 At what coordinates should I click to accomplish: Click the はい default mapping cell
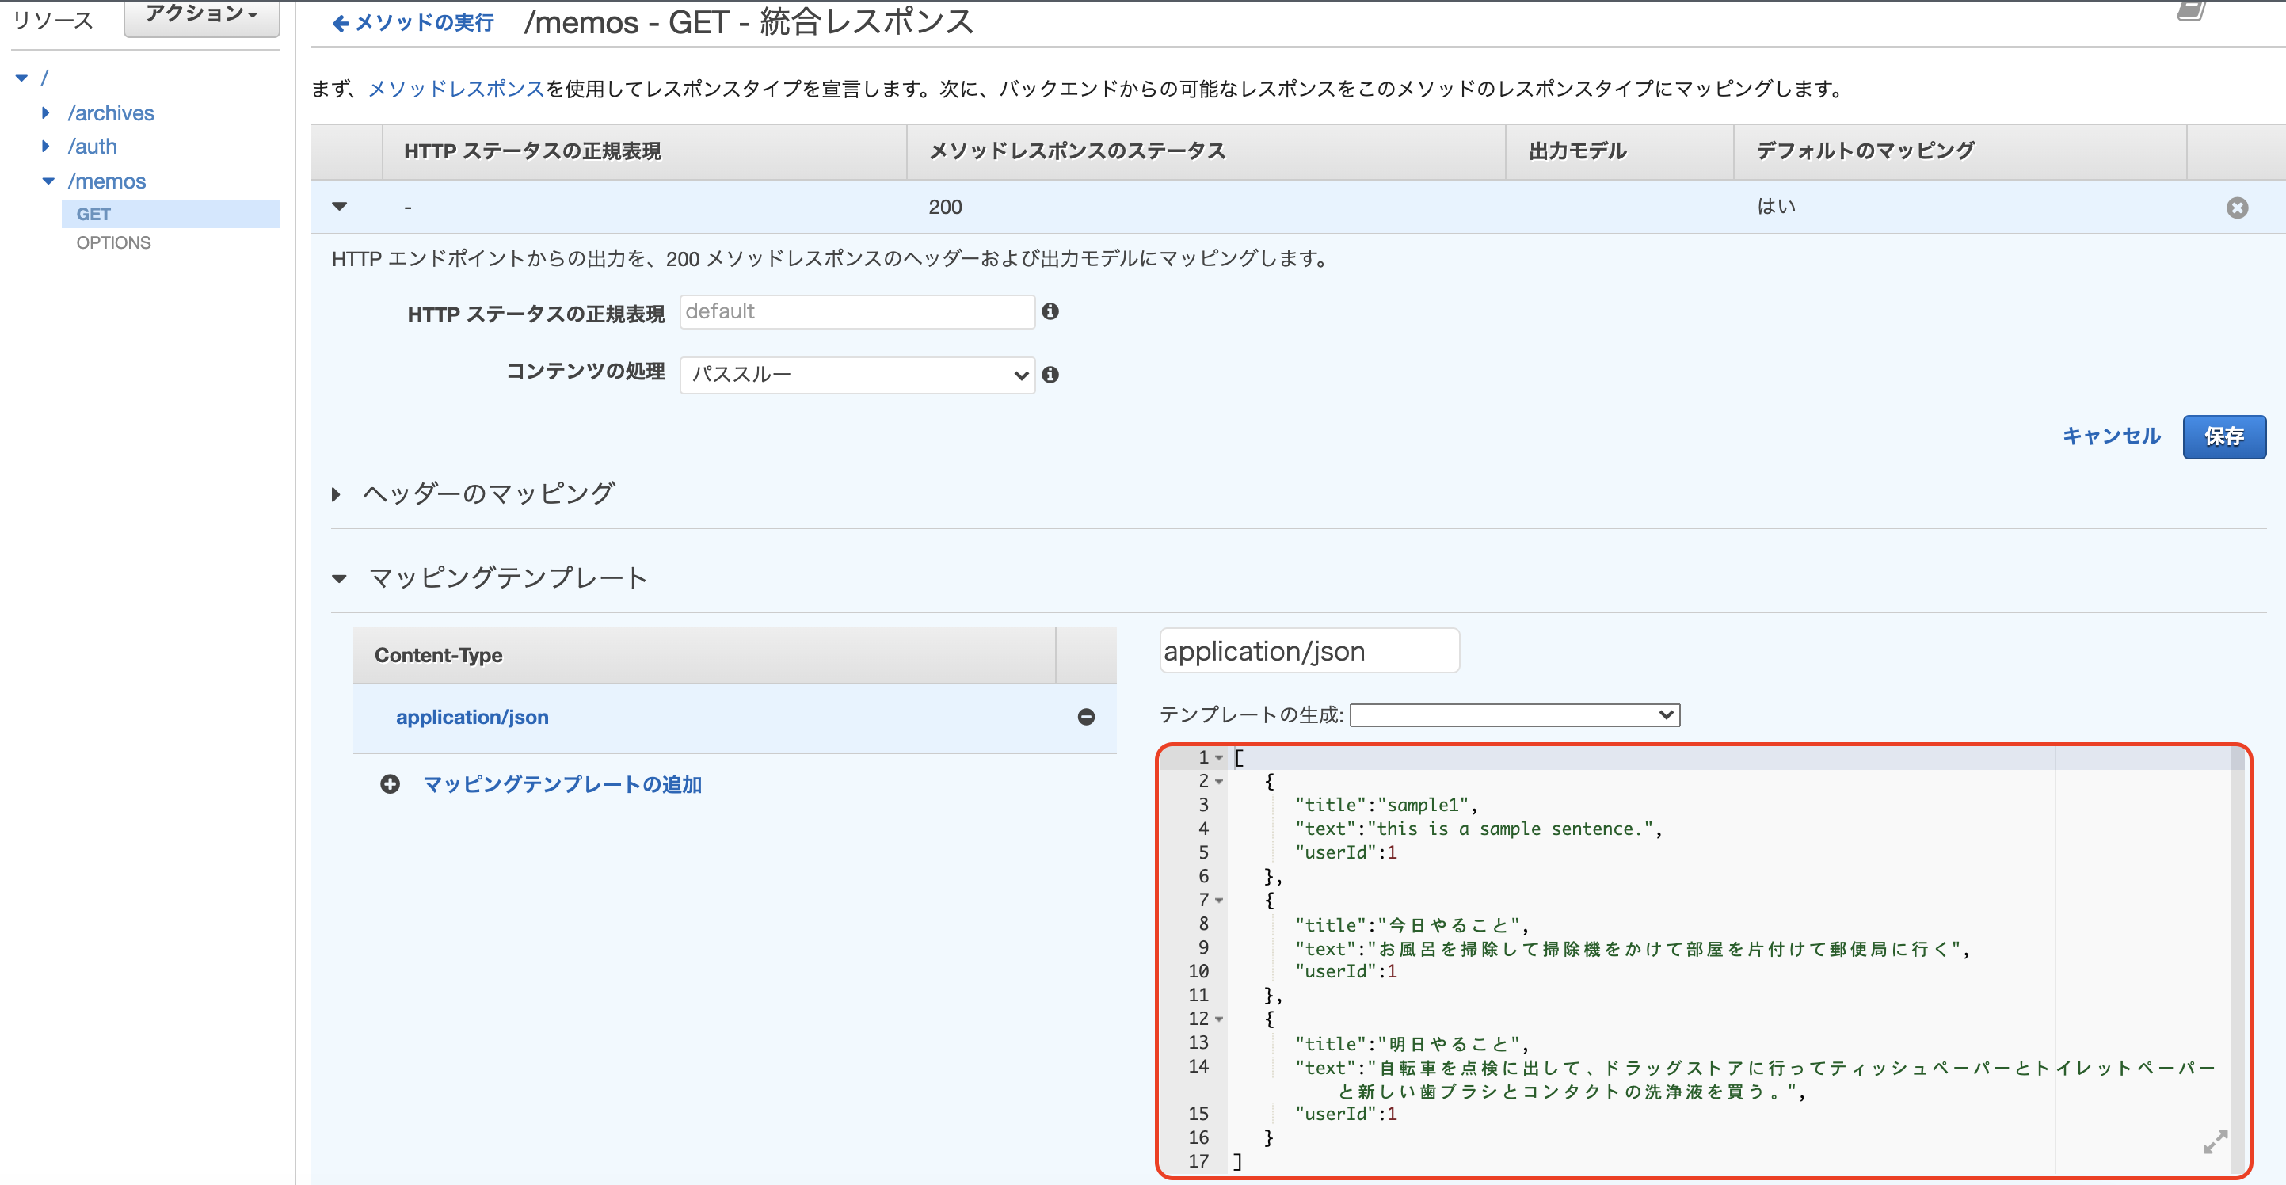coord(1777,206)
